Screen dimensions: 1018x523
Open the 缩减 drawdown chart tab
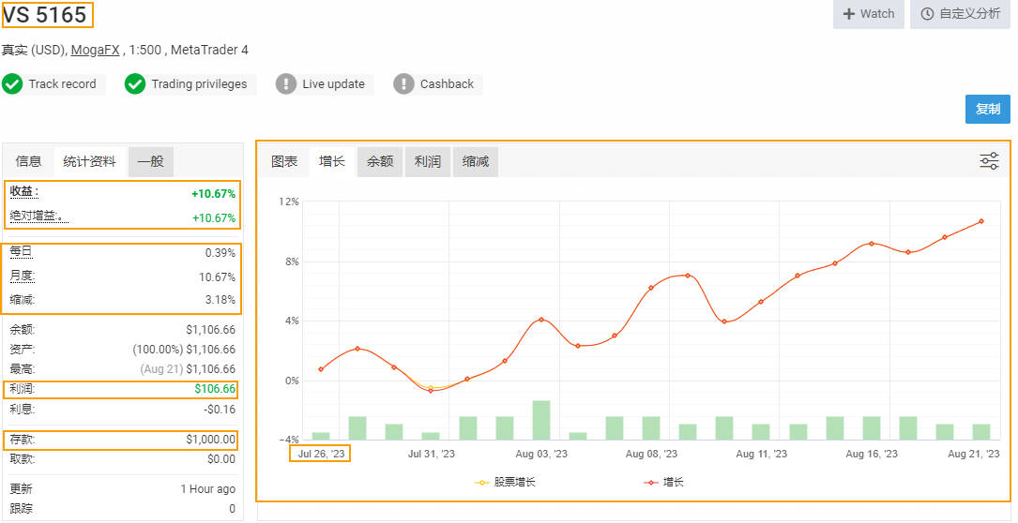[x=476, y=162]
